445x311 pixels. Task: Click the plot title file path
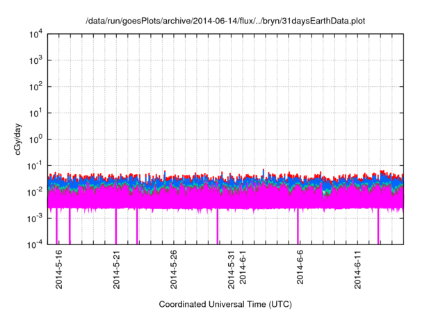point(225,21)
